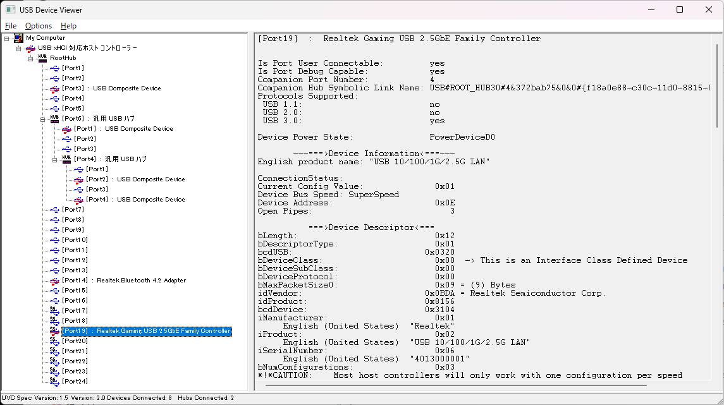This screenshot has height=405, width=724.
Task: Click the USB icon for RootHub [Port2]
Action: 54,78
